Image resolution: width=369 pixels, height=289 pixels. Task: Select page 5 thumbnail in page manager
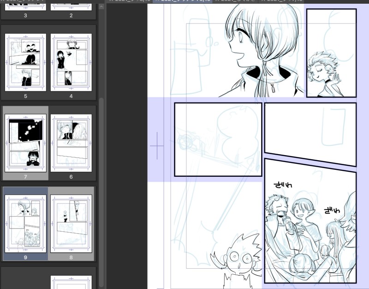click(x=25, y=62)
